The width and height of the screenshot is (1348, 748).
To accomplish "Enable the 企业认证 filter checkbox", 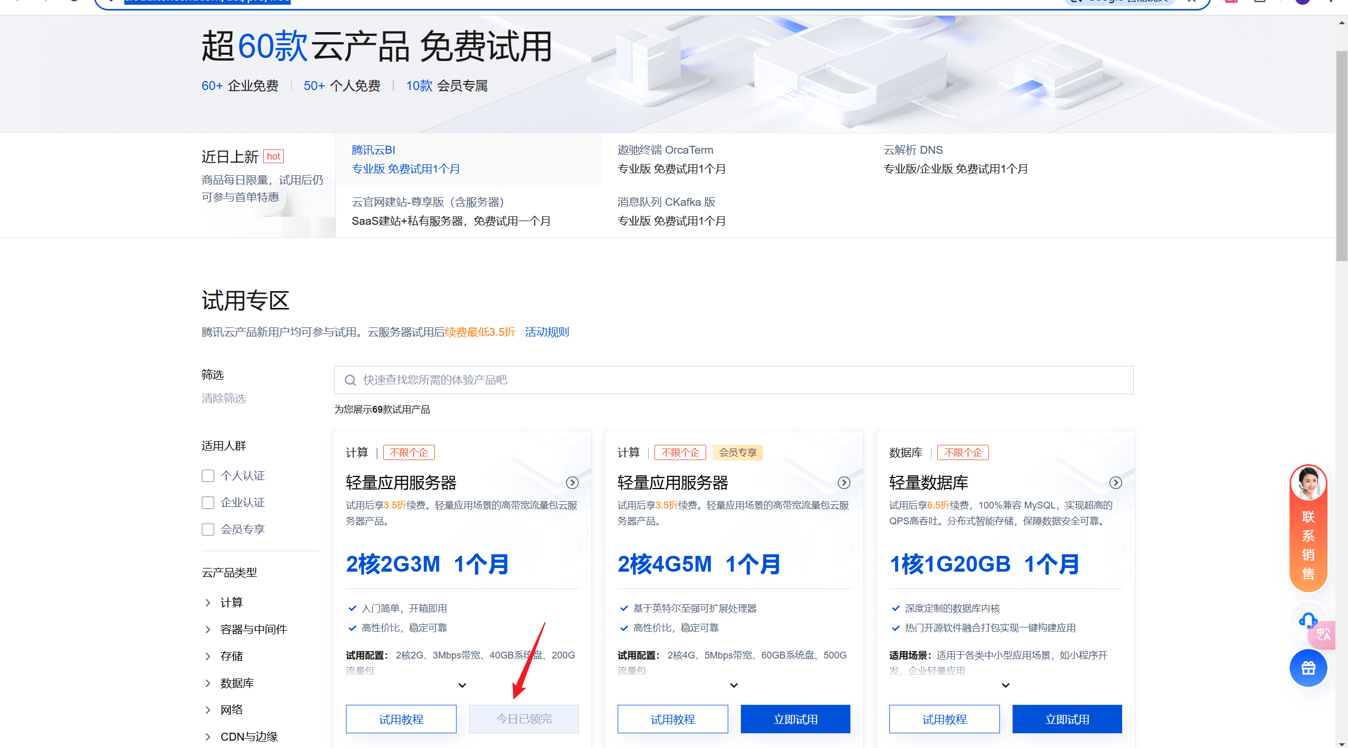I will tap(208, 503).
